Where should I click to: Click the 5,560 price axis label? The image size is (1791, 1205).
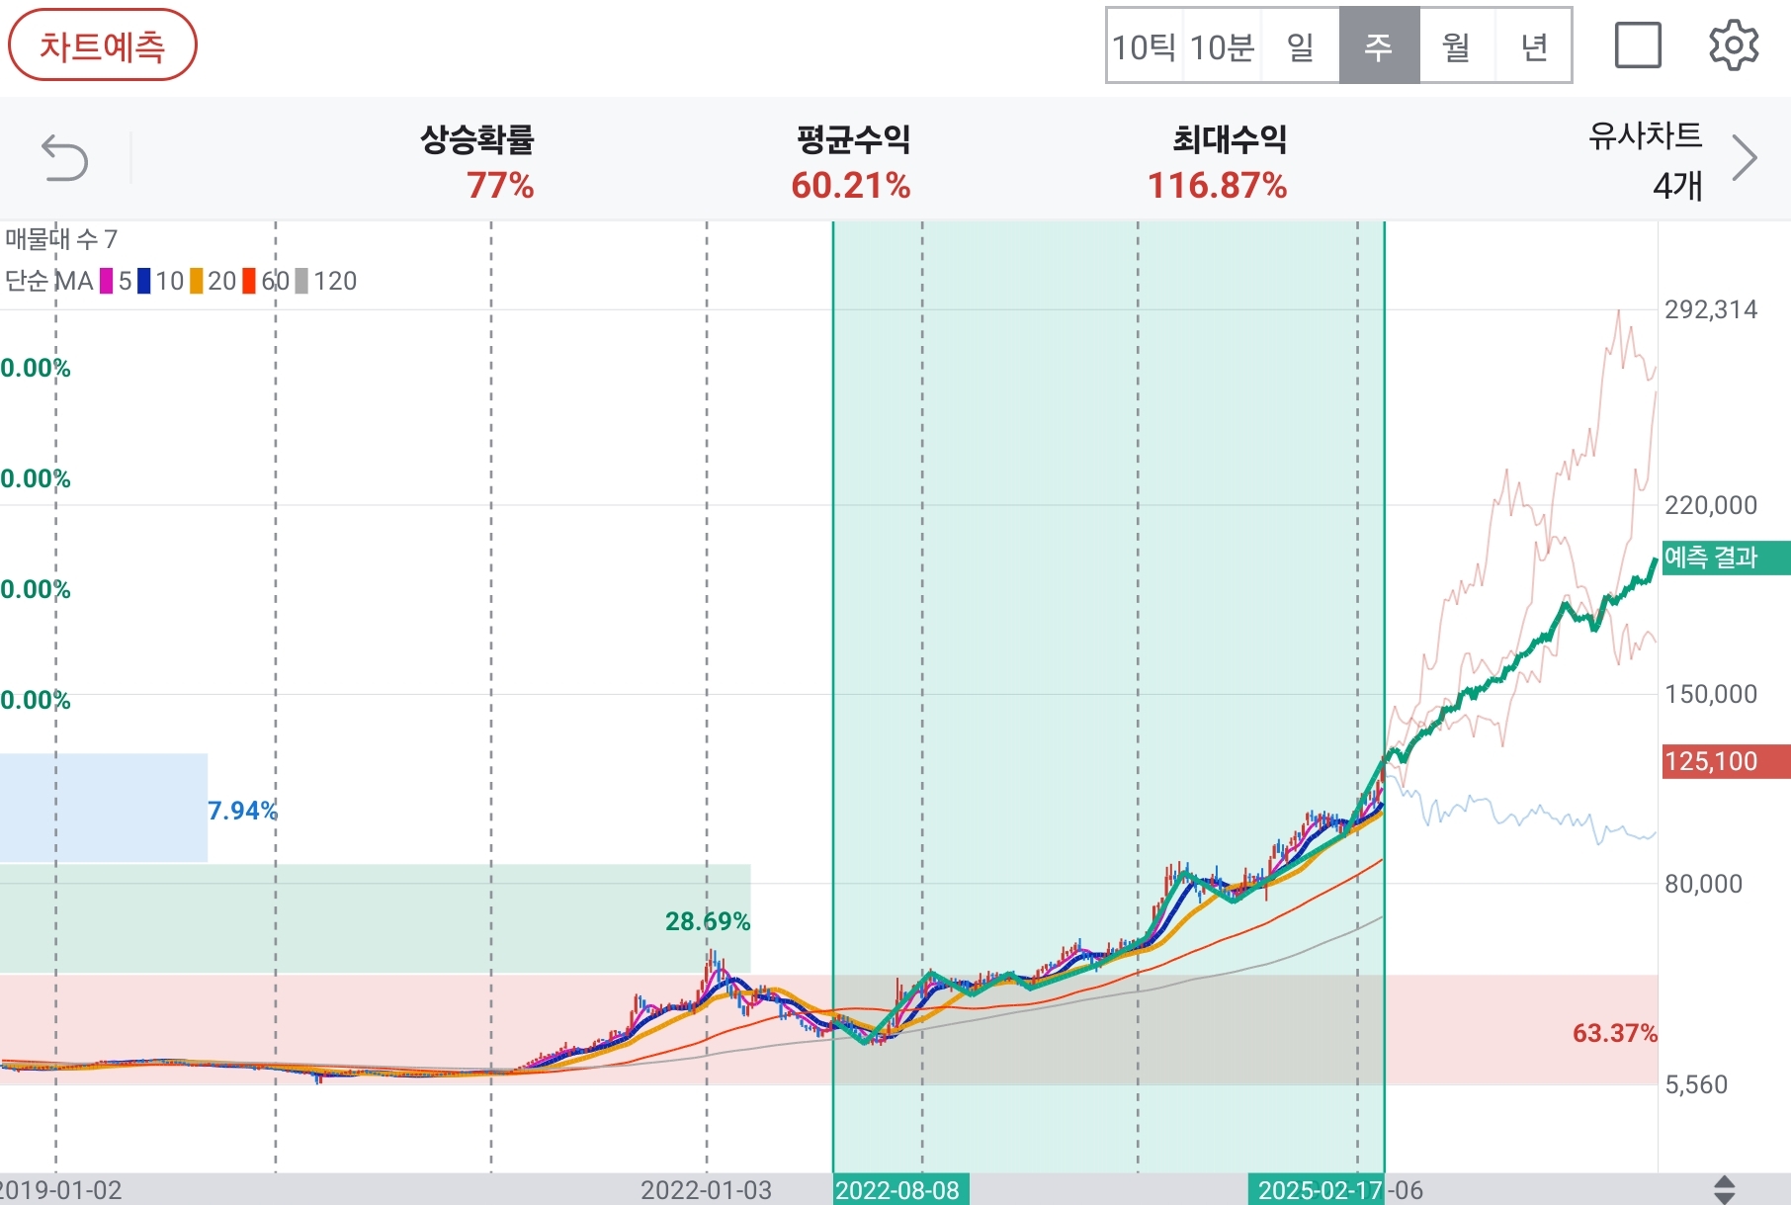pos(1696,1084)
